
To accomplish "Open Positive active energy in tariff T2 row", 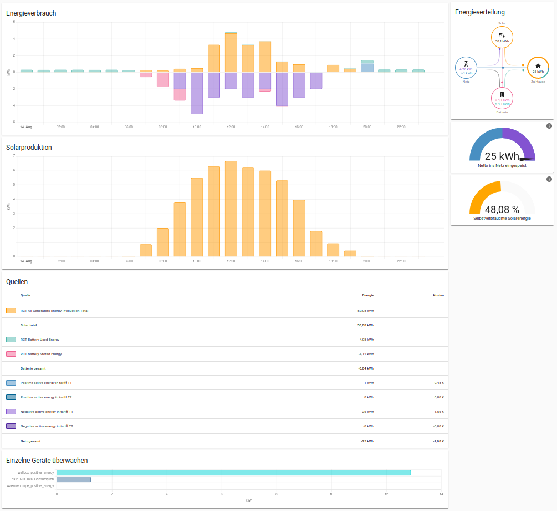I will [46, 397].
